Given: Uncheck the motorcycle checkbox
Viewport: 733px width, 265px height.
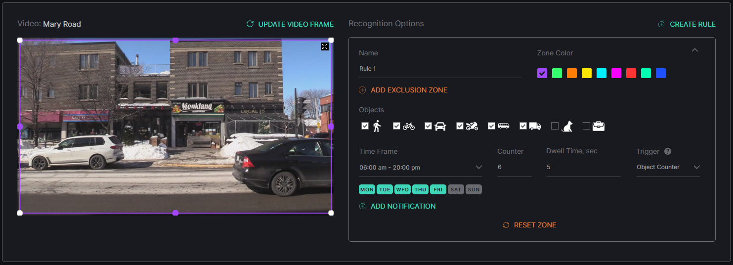Looking at the screenshot, I should 460,126.
